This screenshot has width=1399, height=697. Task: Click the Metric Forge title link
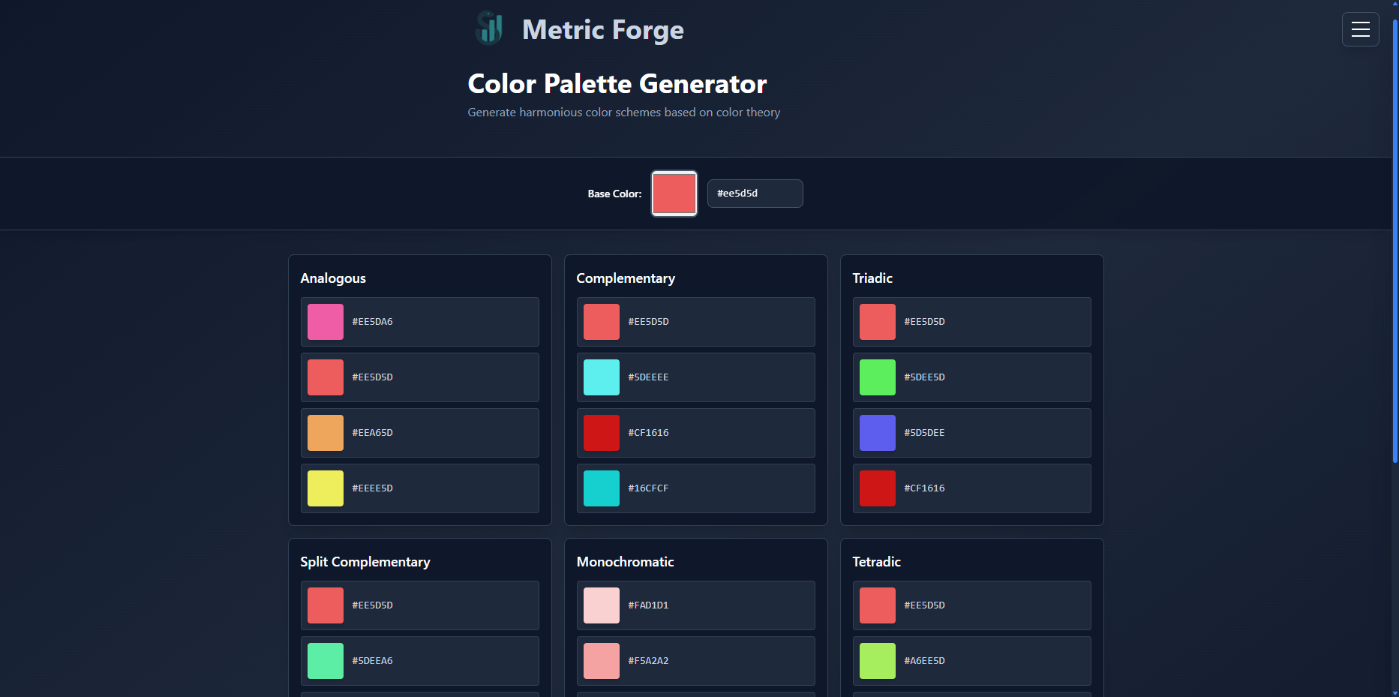602,30
